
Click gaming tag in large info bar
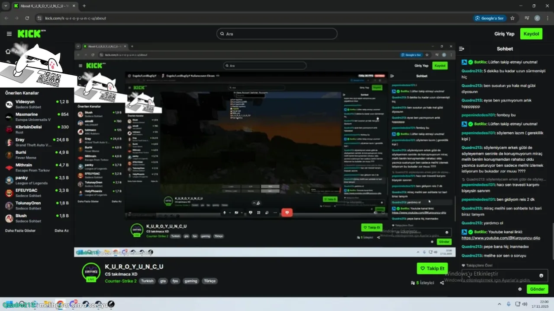pos(190,281)
